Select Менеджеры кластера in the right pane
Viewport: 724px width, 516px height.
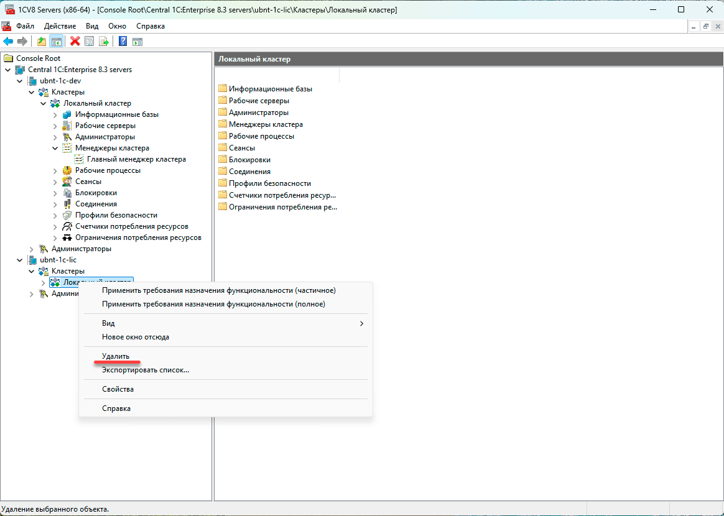[266, 124]
